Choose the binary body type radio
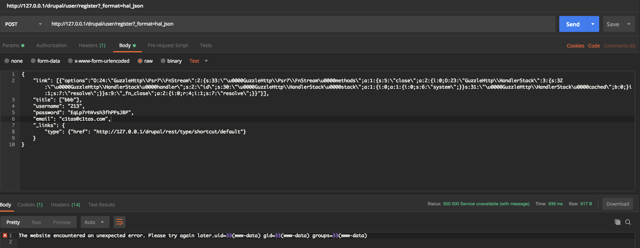The width and height of the screenshot is (640, 248). click(x=163, y=61)
